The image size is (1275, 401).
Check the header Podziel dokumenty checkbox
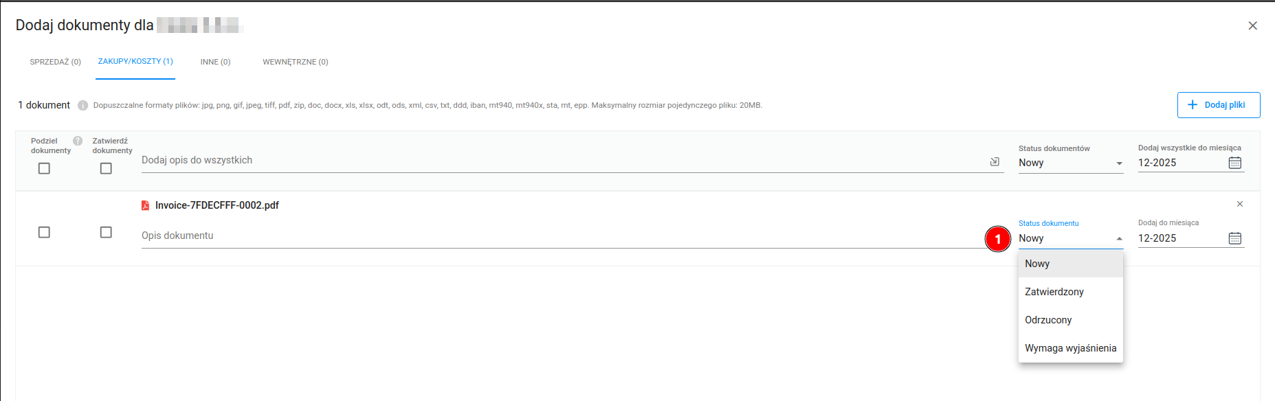coord(44,168)
